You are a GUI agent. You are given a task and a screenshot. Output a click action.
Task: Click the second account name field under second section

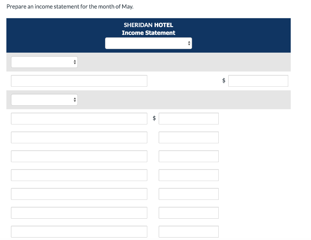(x=79, y=137)
